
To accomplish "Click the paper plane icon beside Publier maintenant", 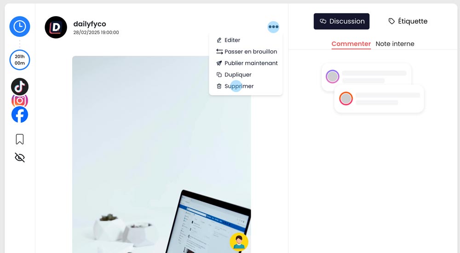I will pos(219,63).
